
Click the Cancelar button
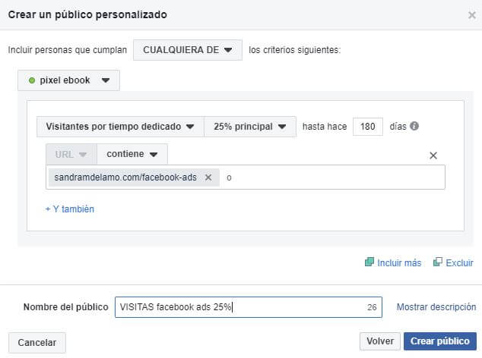[37, 342]
